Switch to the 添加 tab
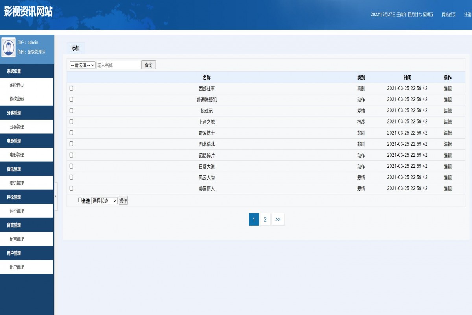The image size is (472, 315). tap(76, 48)
